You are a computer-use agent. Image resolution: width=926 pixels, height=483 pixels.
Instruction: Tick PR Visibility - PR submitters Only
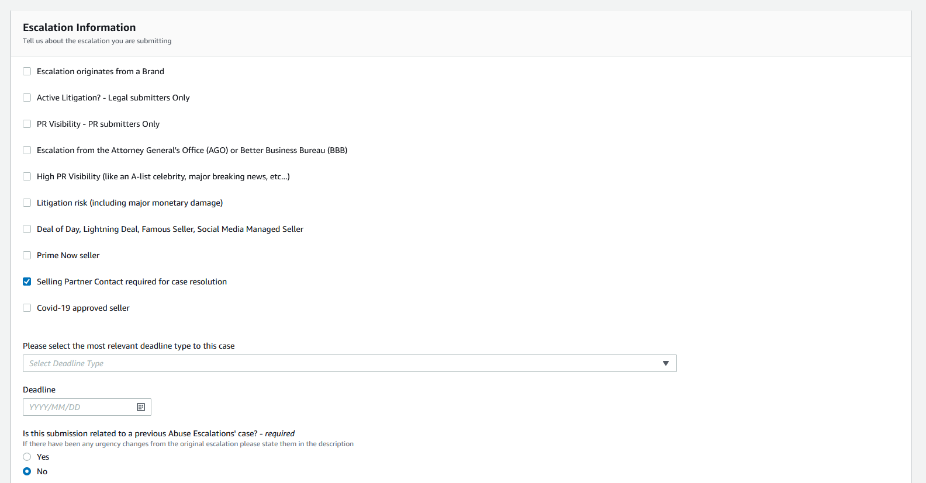[27, 124]
